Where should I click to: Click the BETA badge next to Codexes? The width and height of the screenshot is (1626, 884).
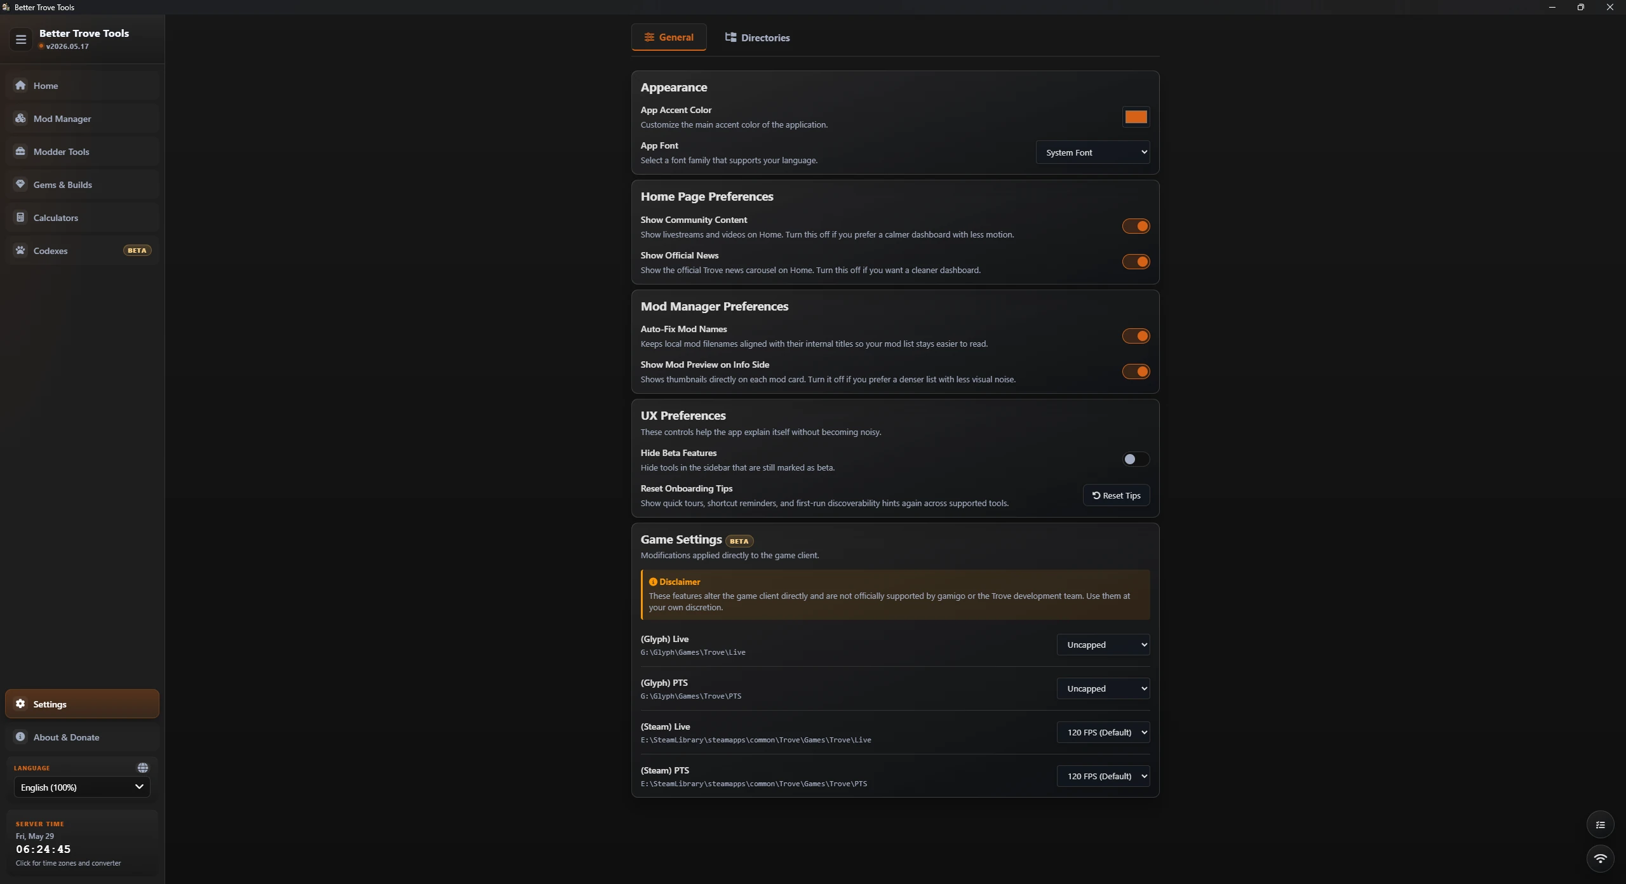coord(137,250)
